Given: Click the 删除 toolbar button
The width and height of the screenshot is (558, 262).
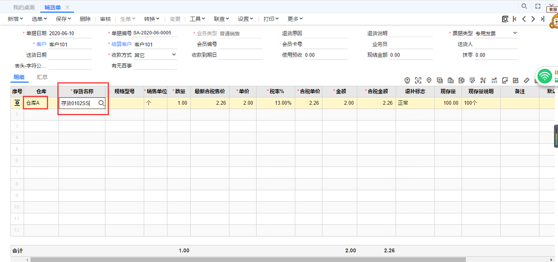Looking at the screenshot, I should point(85,19).
